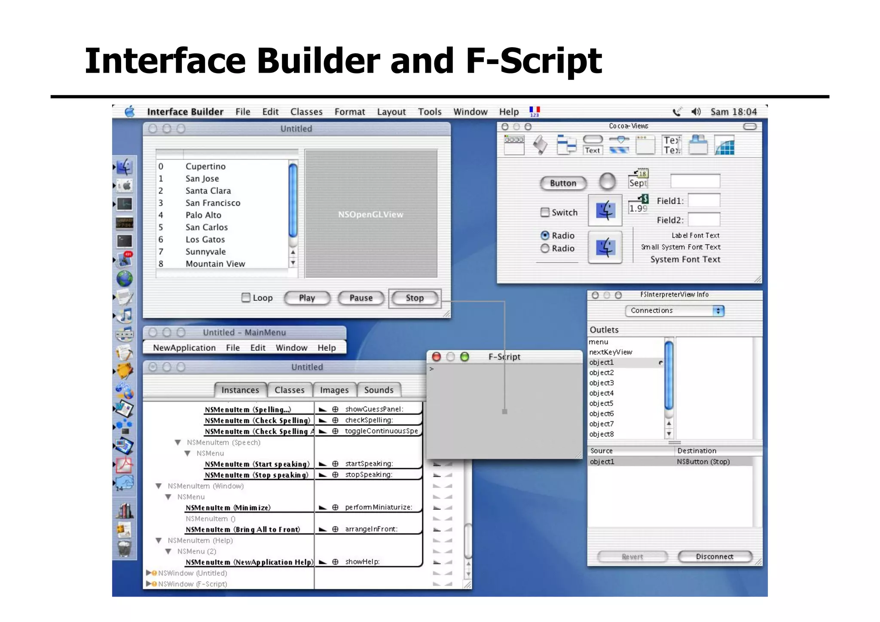The image size is (880, 622).
Task: Collapse the NSMenuItem (Speech) tree node
Action: tap(177, 442)
